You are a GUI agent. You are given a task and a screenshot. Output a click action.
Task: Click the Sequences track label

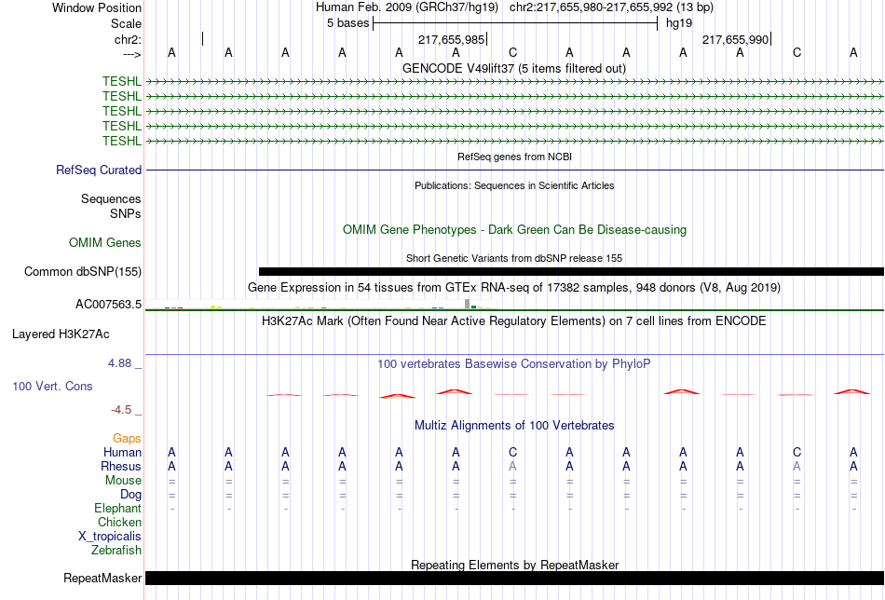111,198
